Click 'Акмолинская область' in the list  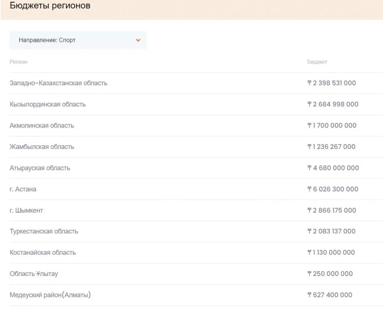click(42, 125)
